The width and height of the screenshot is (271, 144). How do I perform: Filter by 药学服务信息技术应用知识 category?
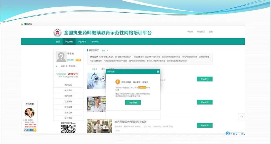(x=177, y=61)
